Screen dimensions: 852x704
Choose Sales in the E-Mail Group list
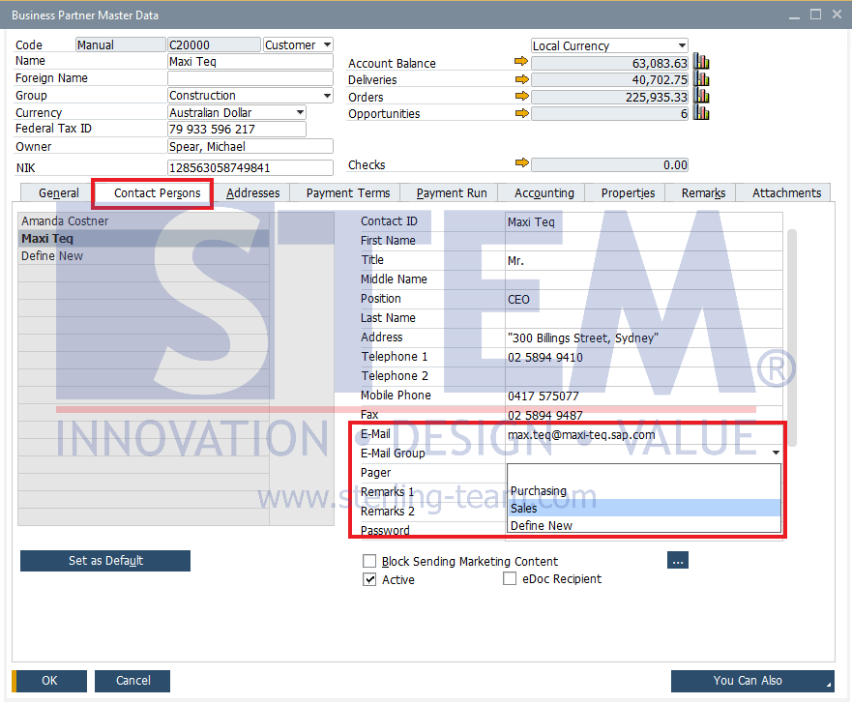pyautogui.click(x=643, y=509)
